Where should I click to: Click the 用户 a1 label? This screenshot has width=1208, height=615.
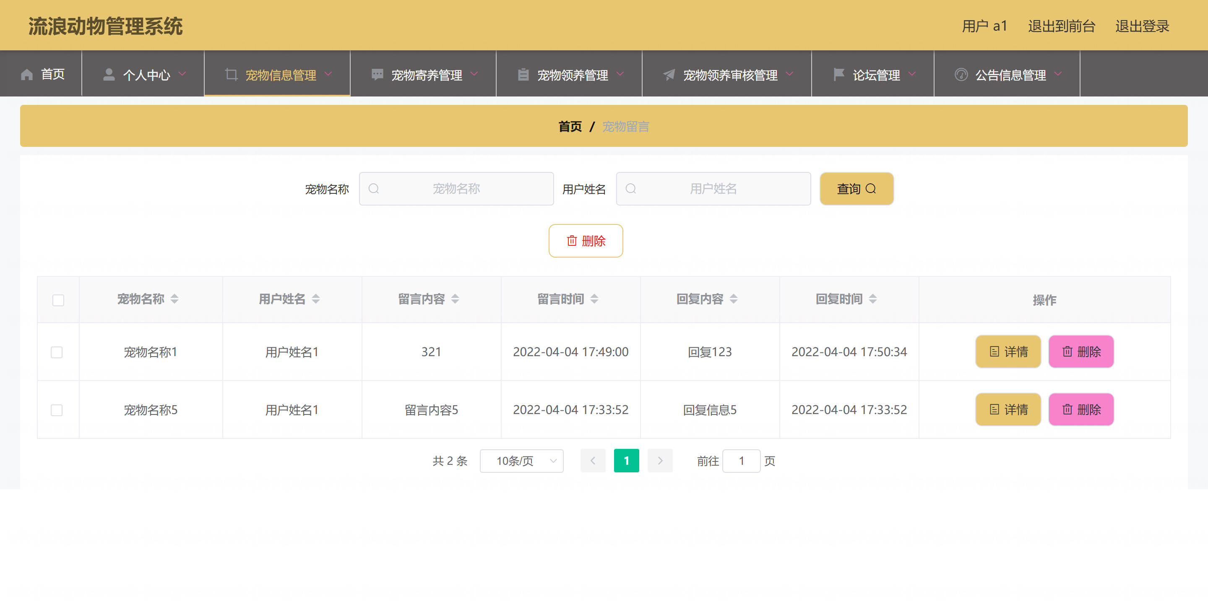pos(984,26)
